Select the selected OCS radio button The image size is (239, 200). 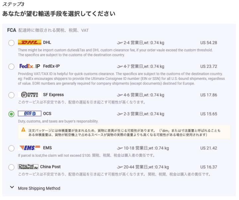11,114
